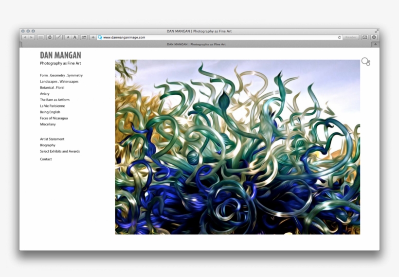Click the glass sculpture photo
This screenshot has height=277, width=399.
(237, 147)
